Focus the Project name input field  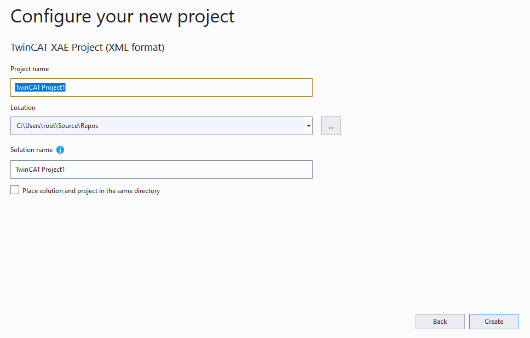161,88
